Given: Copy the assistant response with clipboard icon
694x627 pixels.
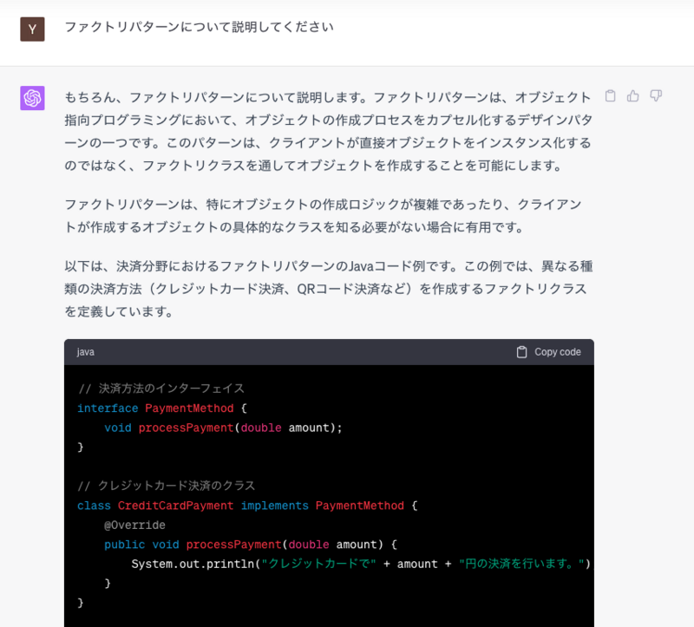Looking at the screenshot, I should pos(611,95).
